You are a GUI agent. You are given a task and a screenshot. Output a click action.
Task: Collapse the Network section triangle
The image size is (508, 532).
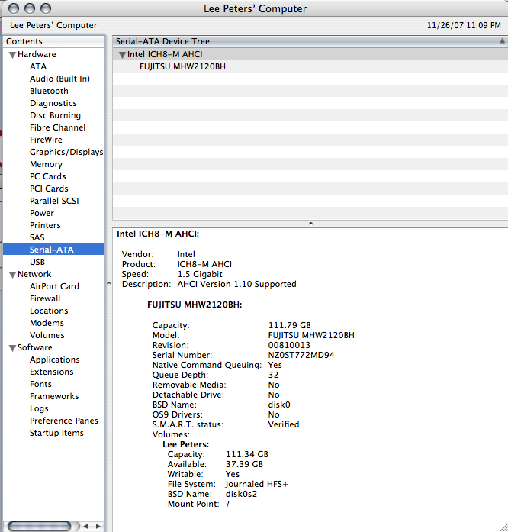click(x=12, y=275)
